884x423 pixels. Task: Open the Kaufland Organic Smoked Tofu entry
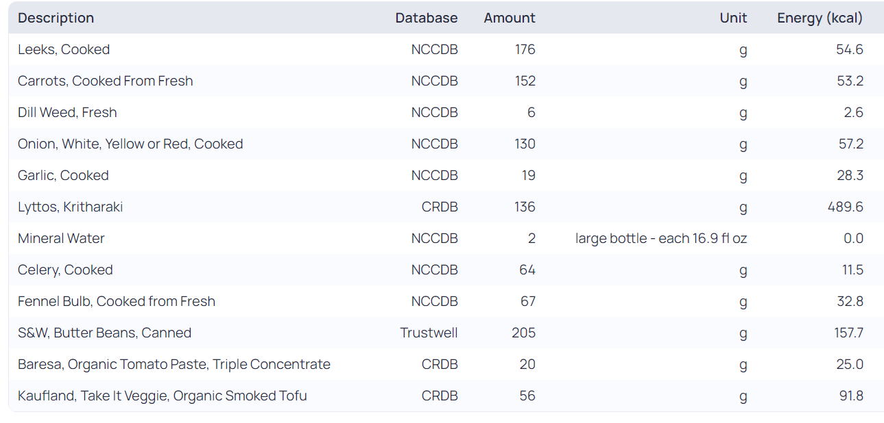[x=162, y=396]
